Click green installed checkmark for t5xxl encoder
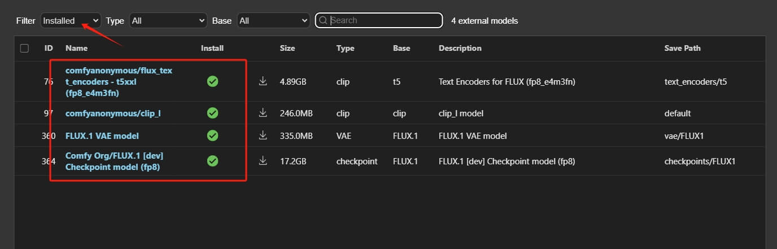Screen dimensions: 777x249 (212, 81)
